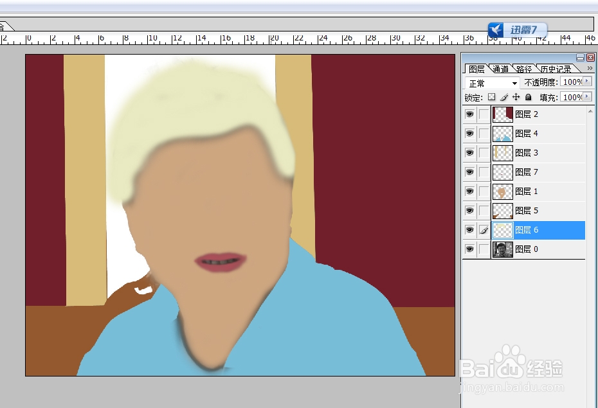Select the layer named 图层 5

click(526, 211)
